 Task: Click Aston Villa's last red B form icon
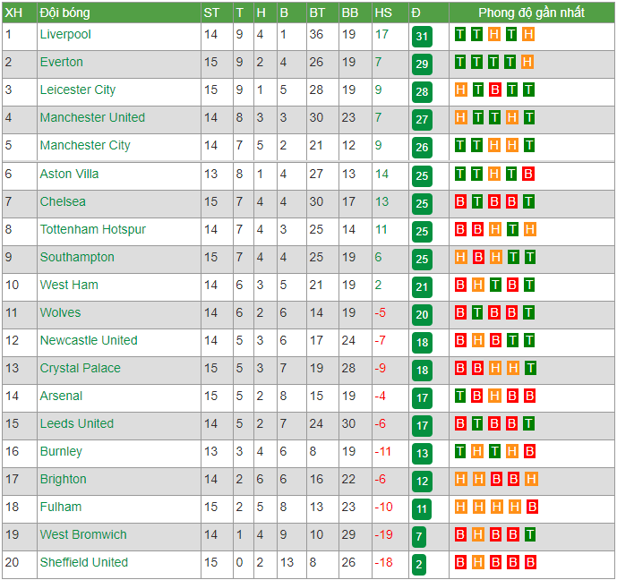tap(528, 174)
